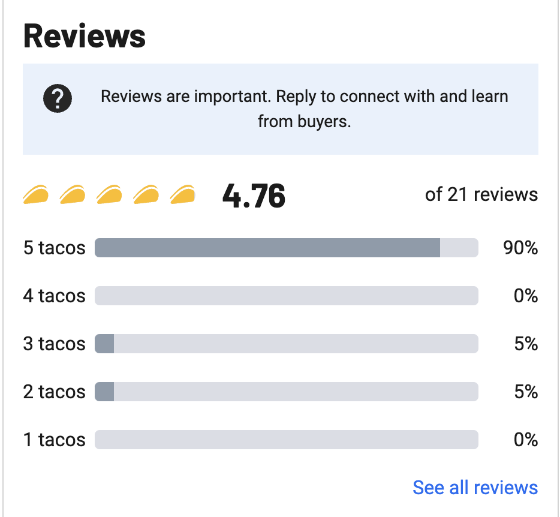Screen dimensions: 560x517
Task: Click the fourth taco rating icon
Action: tap(146, 194)
